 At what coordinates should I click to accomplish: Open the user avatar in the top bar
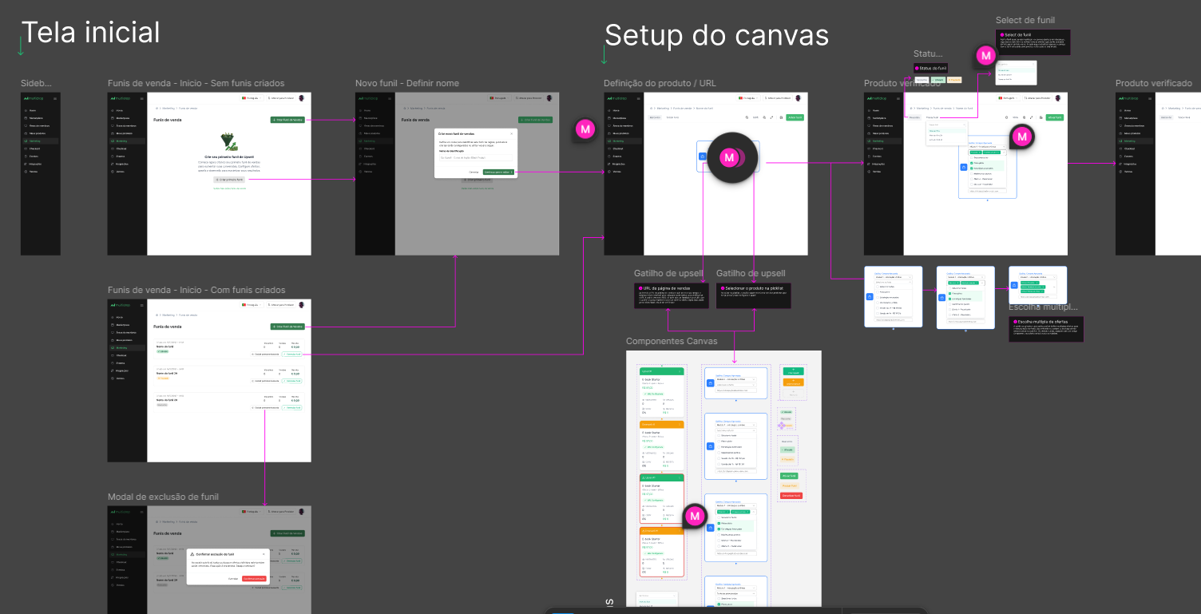301,98
